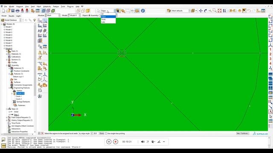
Task: Go back with prompt area arrow
Action: click(x=39, y=133)
